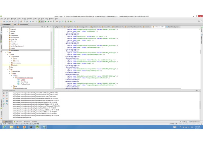Open Internet Explorer from the taskbar
Screen dimensions: 203x144
pyautogui.click(x=5, y=127)
